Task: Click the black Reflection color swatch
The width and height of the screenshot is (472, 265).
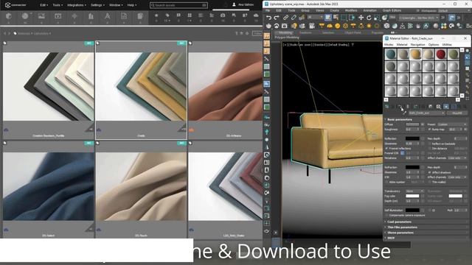Action: 412,139
